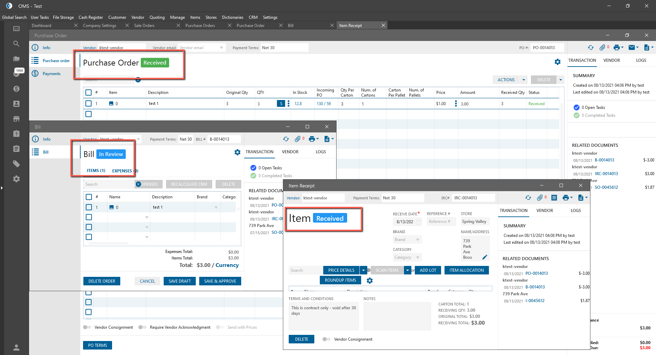The width and height of the screenshot is (656, 355).
Task: Click the Save & Approve button
Action: 220,281
